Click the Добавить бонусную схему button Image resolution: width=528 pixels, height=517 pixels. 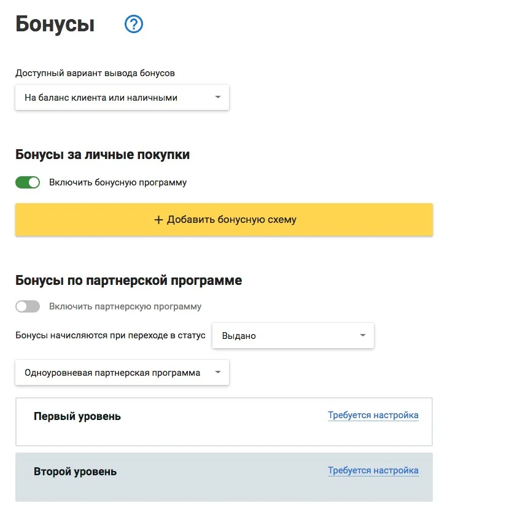(223, 219)
